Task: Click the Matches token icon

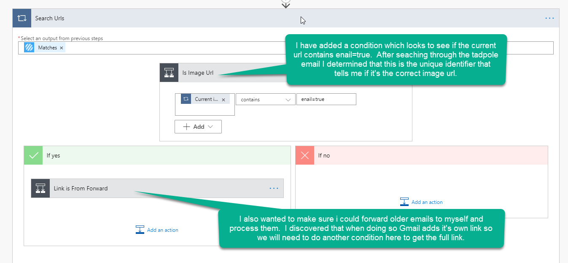Action: (29, 48)
